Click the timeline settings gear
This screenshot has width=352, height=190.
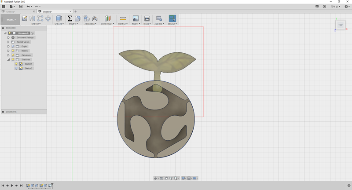tap(349, 186)
